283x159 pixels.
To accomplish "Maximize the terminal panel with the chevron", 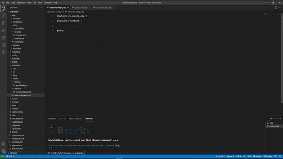I will click(x=277, y=119).
